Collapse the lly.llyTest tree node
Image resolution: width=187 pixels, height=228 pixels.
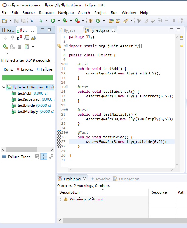[x=4, y=87]
